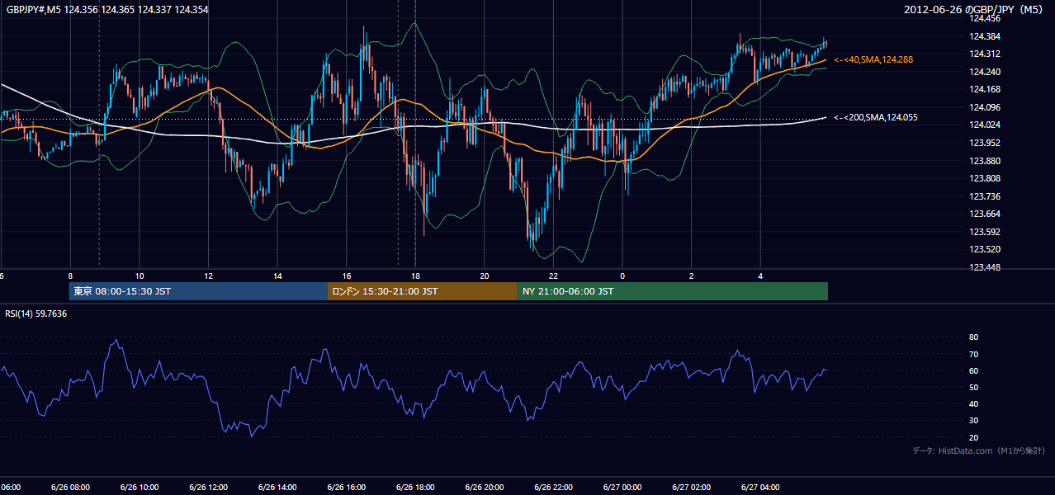
Task: Click price axis label 123.808
Action: pyautogui.click(x=986, y=178)
